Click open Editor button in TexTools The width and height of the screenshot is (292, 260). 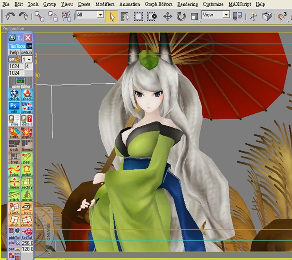tap(21, 83)
